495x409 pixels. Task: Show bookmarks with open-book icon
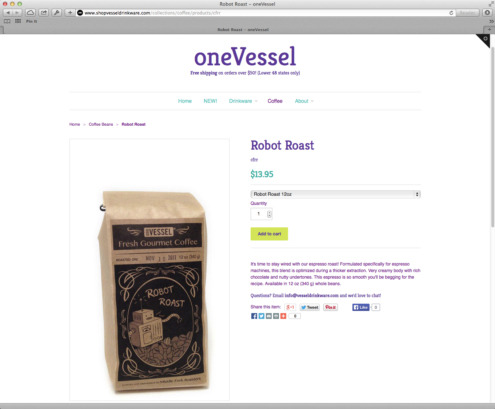[x=7, y=21]
